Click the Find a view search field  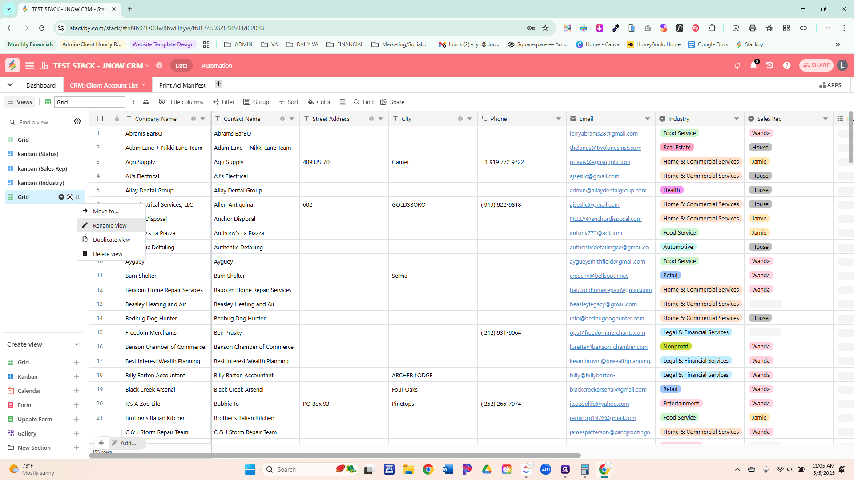[40, 122]
